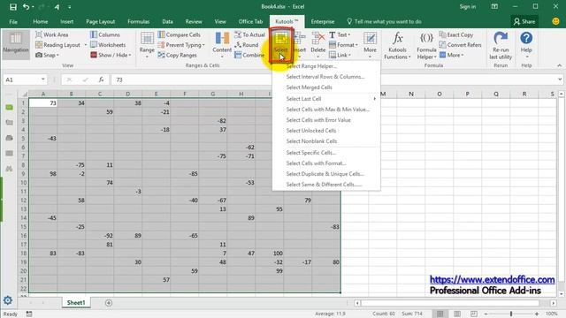Click the More tools button in Ranges & Cells
This screenshot has height=318, width=566.
(370, 45)
